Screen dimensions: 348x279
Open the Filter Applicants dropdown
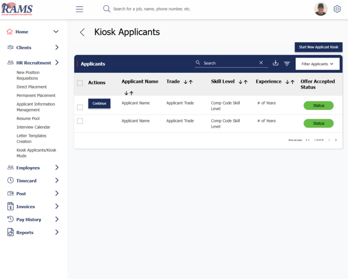pyautogui.click(x=317, y=64)
